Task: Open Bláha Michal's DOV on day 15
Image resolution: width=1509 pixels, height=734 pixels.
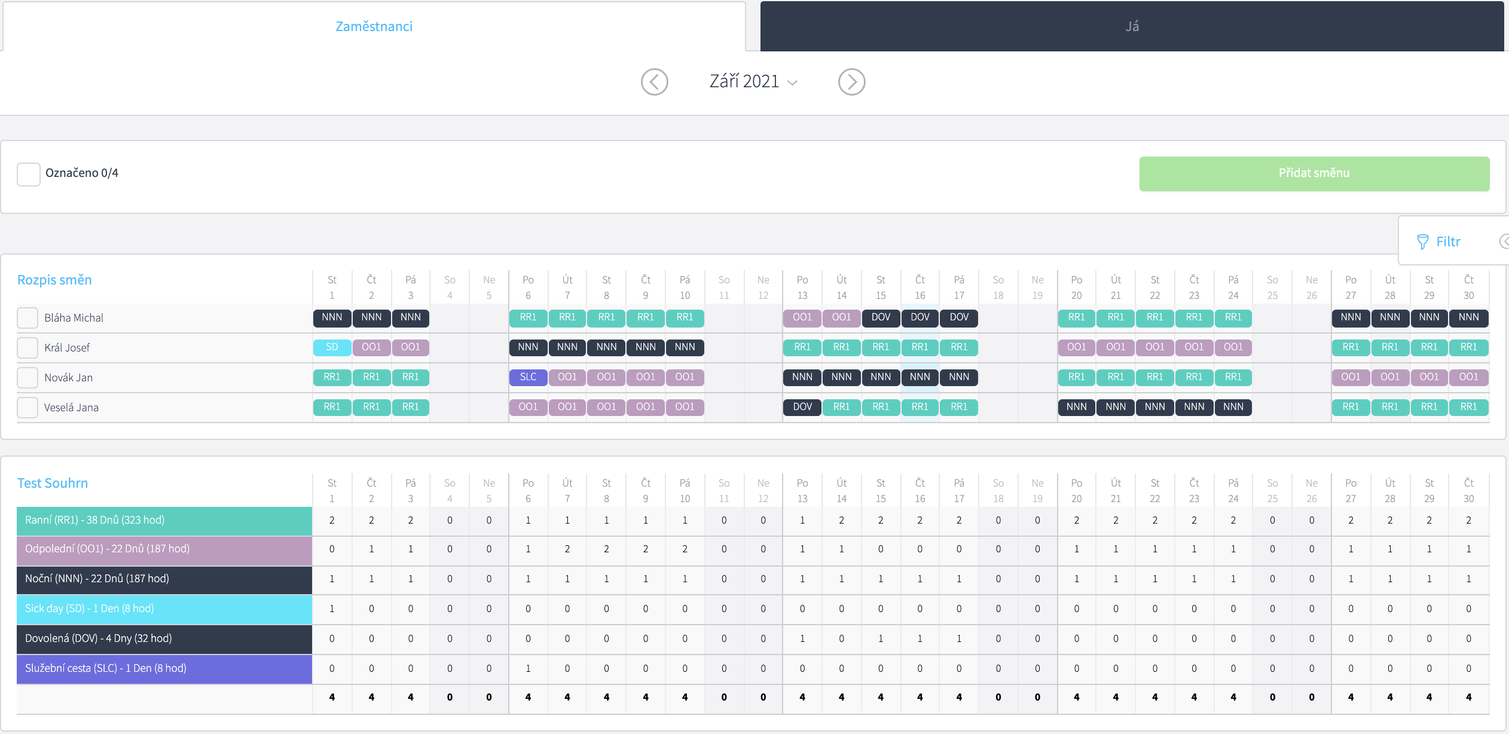Action: tap(880, 317)
